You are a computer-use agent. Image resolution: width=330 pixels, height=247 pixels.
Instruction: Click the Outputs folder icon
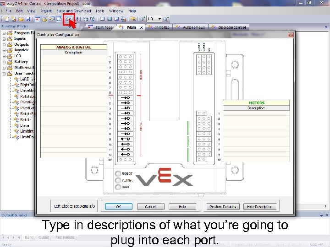pyautogui.click(x=10, y=44)
